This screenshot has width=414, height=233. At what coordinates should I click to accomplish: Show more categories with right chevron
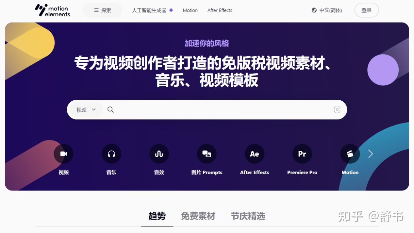[371, 154]
